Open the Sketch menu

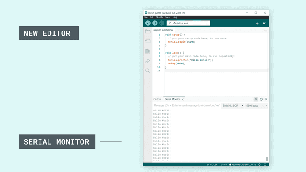coord(159,17)
